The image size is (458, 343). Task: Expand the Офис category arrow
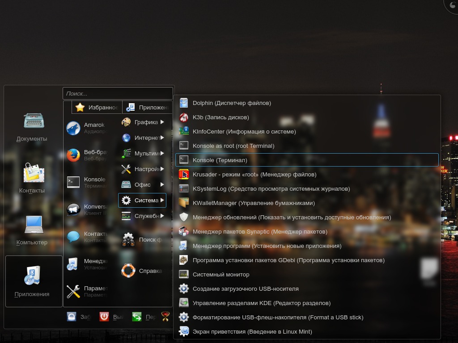[x=162, y=185]
